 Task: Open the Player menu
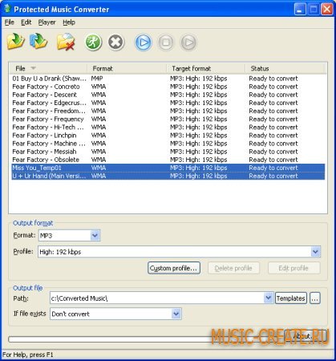pyautogui.click(x=47, y=22)
